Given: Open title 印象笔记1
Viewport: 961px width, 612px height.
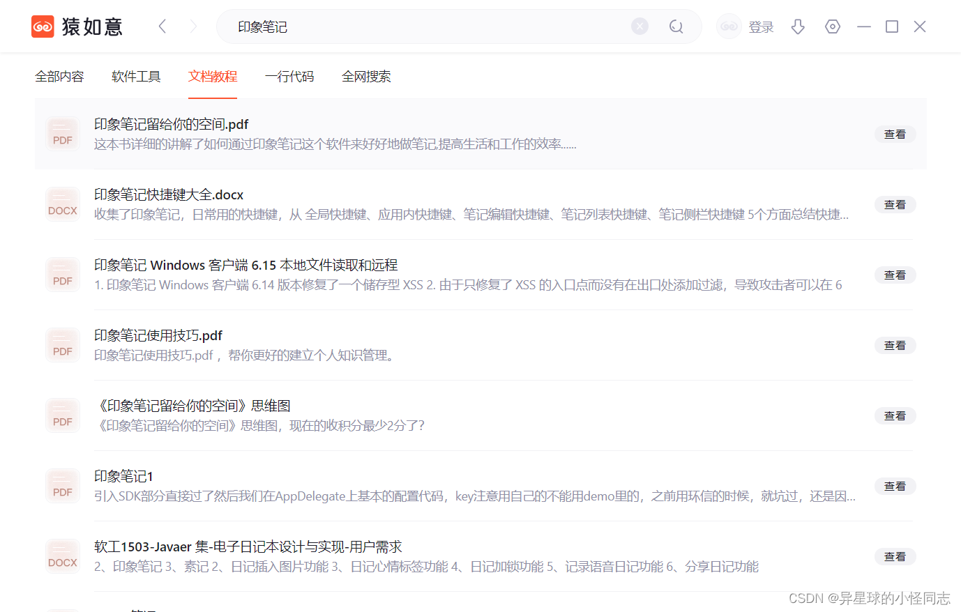Looking at the screenshot, I should (x=123, y=476).
